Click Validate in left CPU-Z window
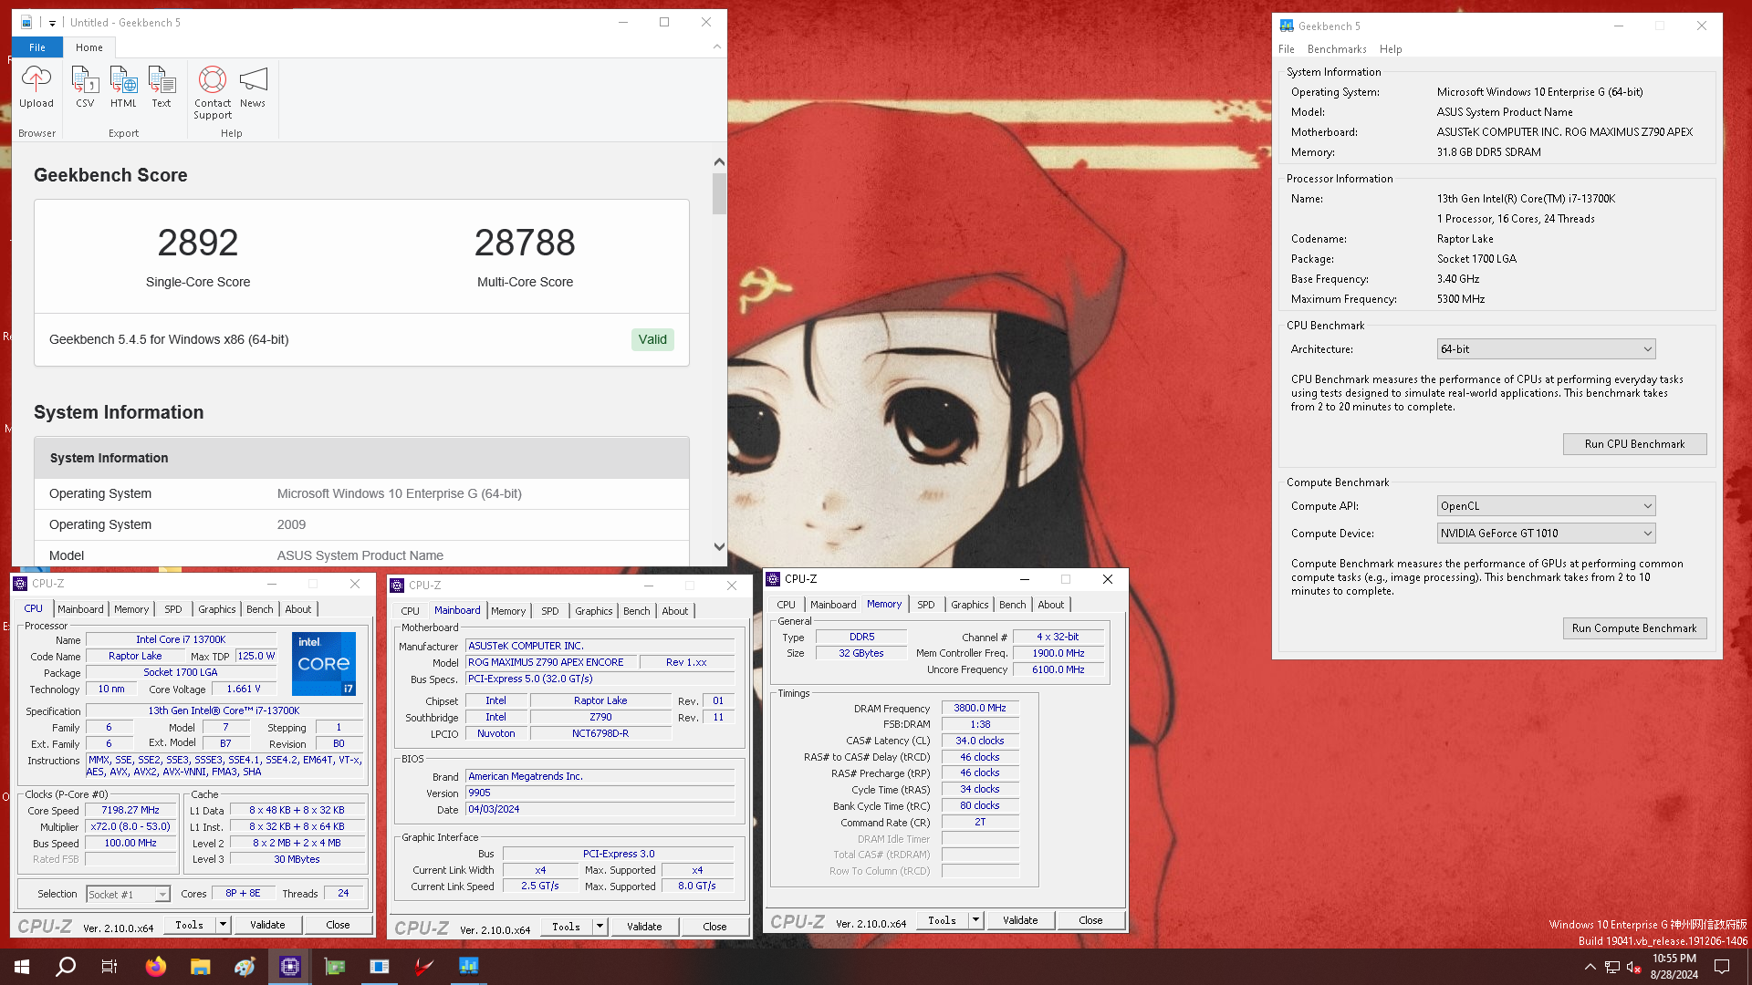 [267, 925]
